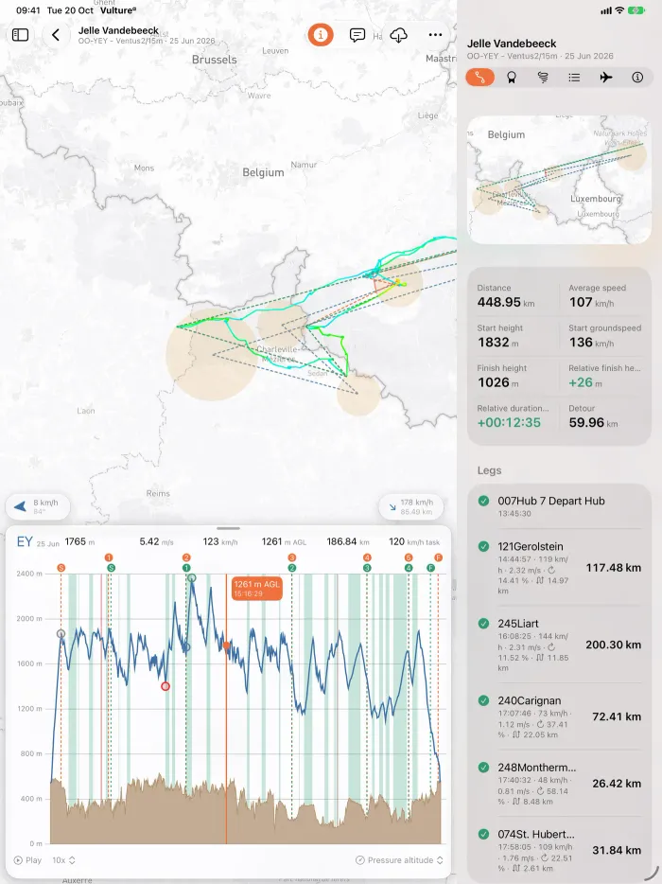Switch to the list view tab
This screenshot has height=884, width=662.
click(574, 78)
